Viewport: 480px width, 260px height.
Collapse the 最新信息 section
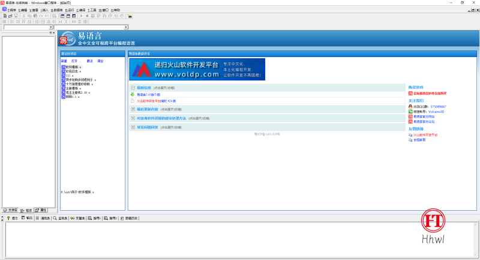click(133, 88)
